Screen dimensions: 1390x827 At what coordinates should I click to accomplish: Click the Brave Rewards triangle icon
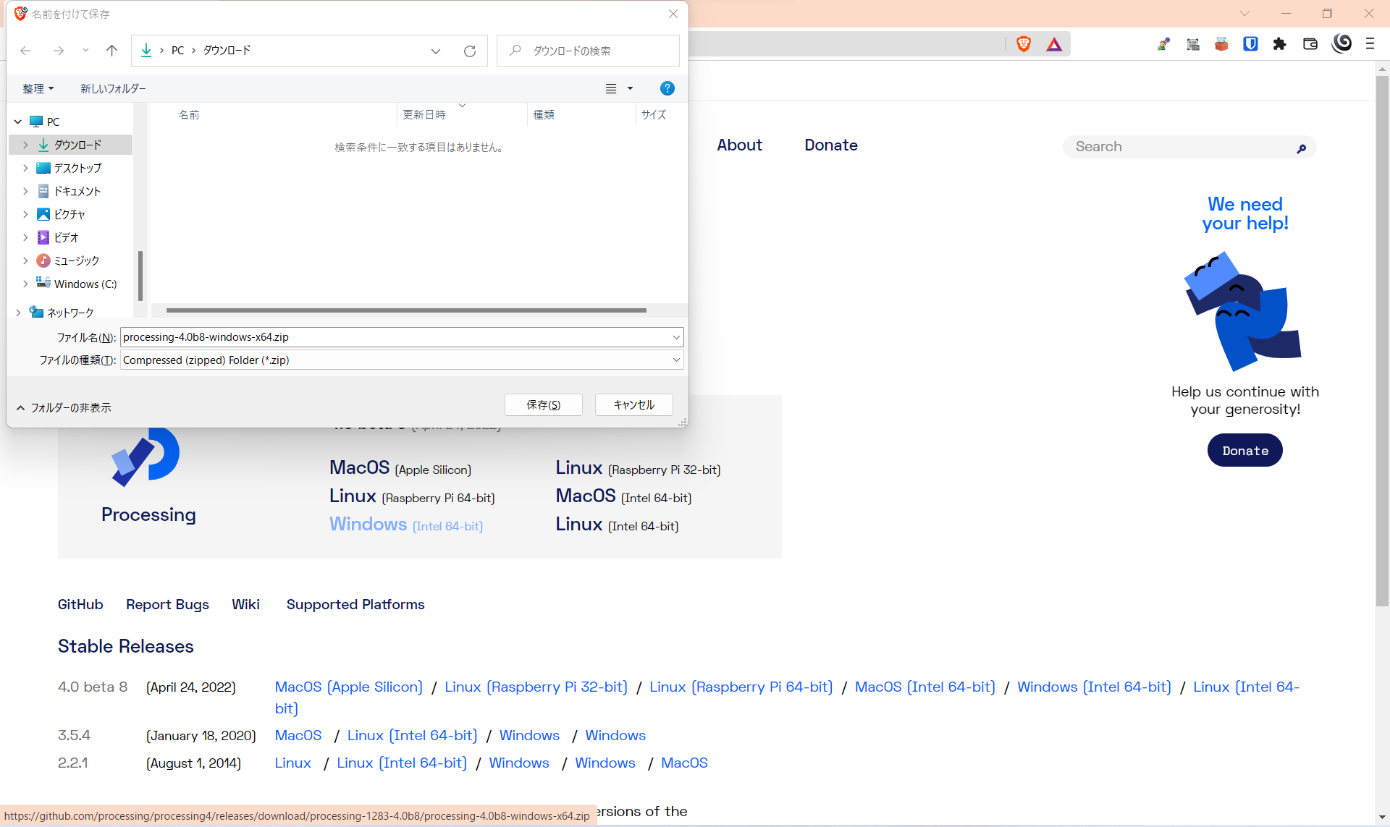point(1053,44)
